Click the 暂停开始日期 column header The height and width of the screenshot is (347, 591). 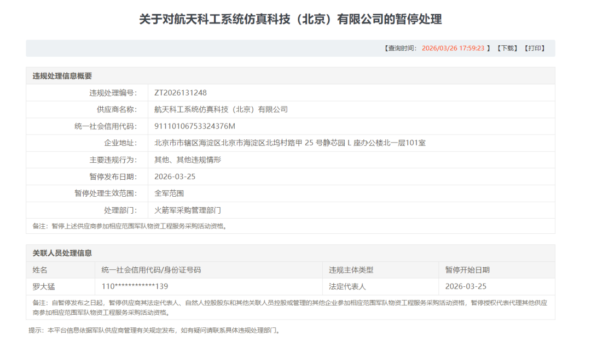[x=467, y=270]
